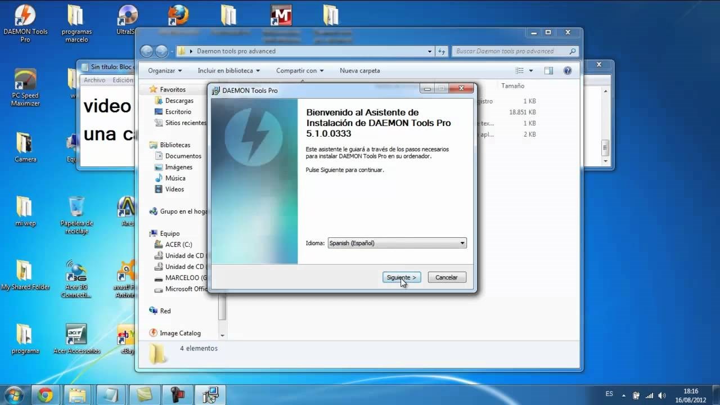Select the Camera folder on desktop
Image resolution: width=720 pixels, height=405 pixels.
point(25,147)
